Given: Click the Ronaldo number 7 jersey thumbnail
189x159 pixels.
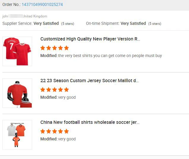Looking at the screenshot, I should [x=17, y=51].
